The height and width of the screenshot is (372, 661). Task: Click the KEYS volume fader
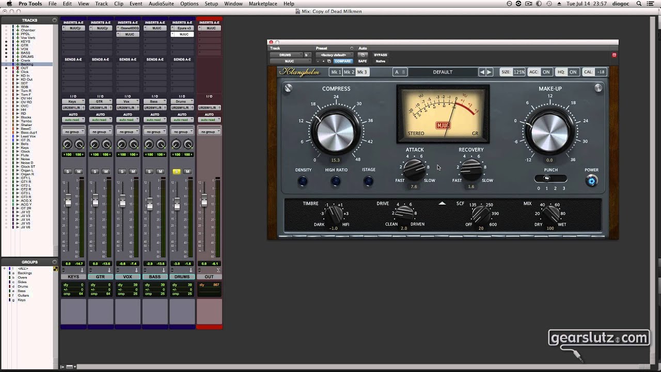click(x=68, y=200)
